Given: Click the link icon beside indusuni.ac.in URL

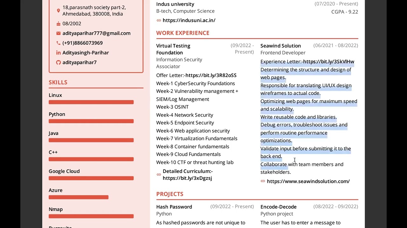Looking at the screenshot, I should click(x=159, y=20).
